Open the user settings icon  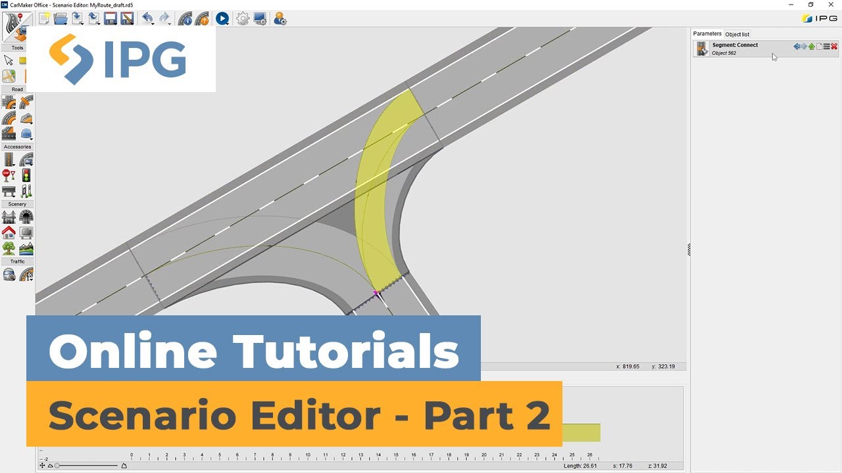pyautogui.click(x=280, y=18)
